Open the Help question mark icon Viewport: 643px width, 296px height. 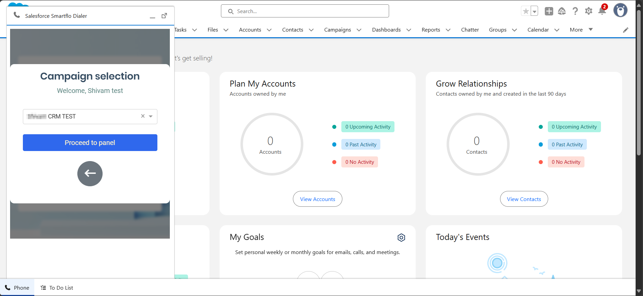click(575, 11)
